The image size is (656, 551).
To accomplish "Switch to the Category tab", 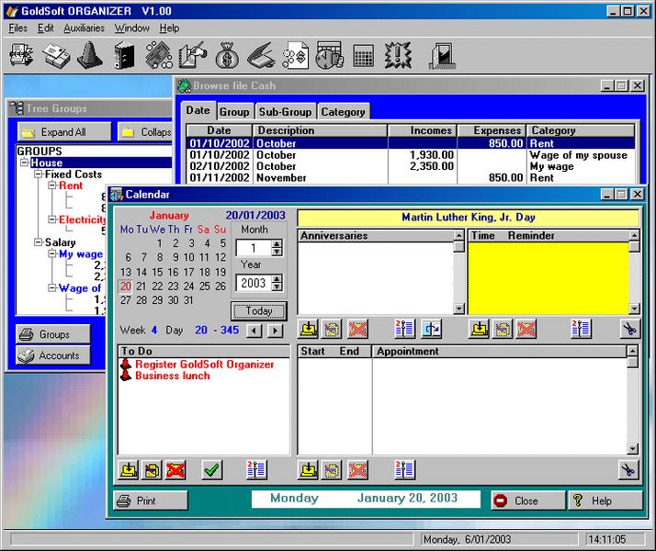I will point(343,112).
